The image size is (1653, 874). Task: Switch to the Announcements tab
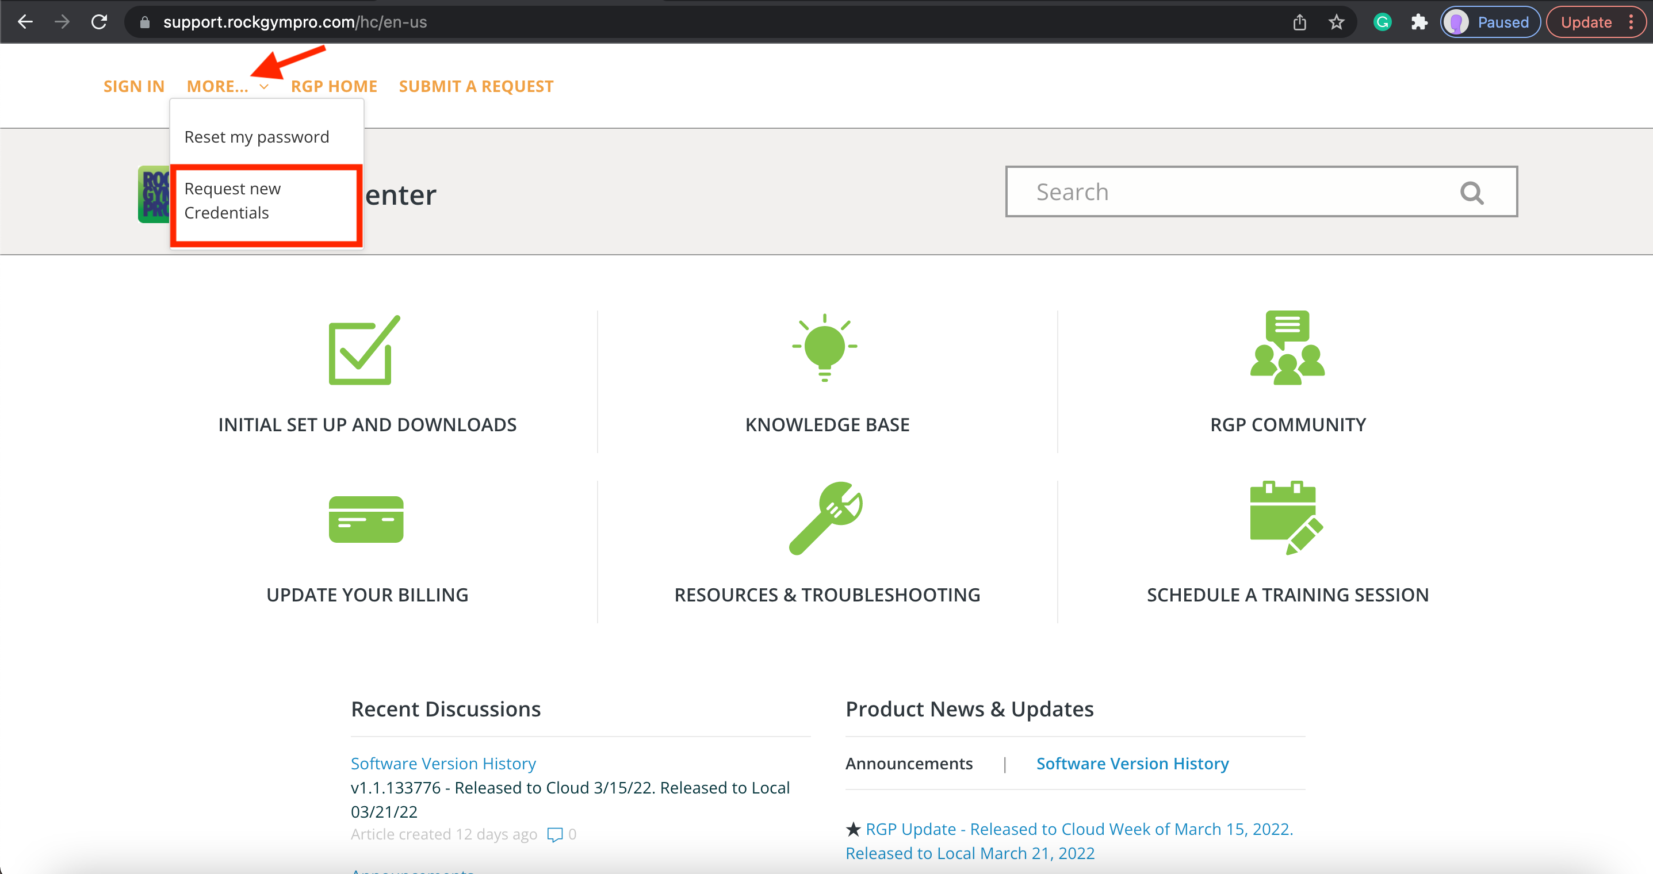909,763
